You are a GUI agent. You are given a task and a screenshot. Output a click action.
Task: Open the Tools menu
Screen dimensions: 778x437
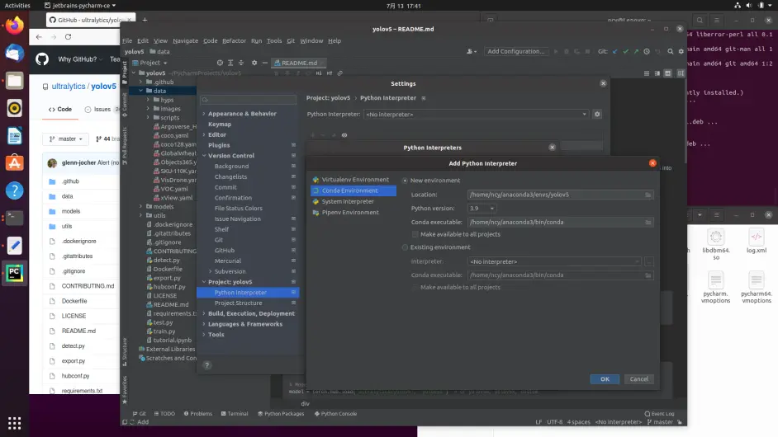pos(274,41)
